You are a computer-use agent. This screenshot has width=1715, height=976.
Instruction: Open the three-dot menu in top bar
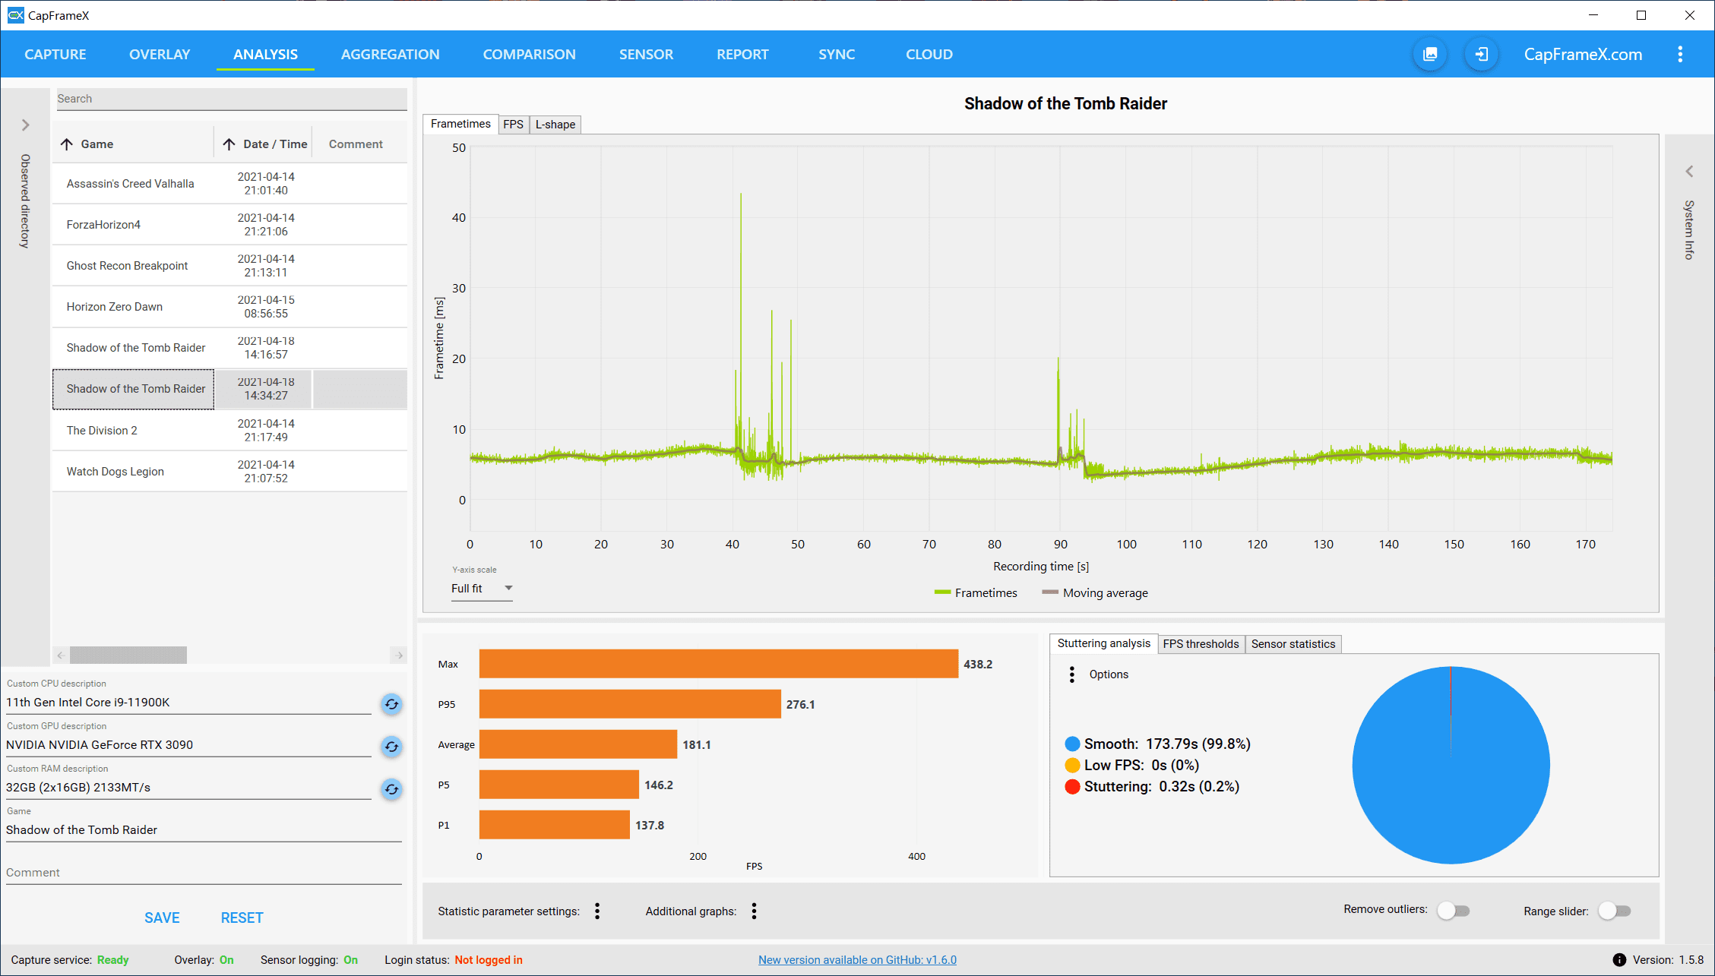[1680, 54]
